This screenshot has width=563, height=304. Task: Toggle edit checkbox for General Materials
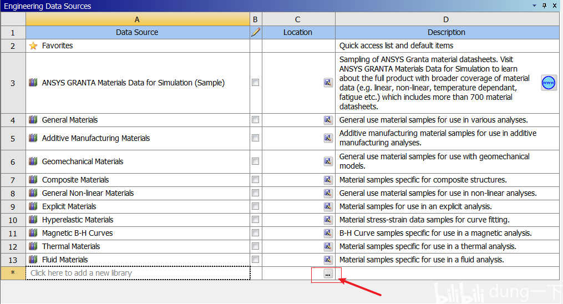[x=255, y=119]
